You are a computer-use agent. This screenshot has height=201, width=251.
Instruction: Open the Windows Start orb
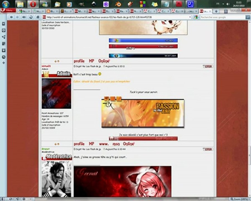[6, 4]
